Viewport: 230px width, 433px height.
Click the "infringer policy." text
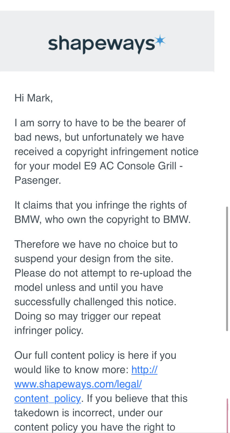coord(49,330)
